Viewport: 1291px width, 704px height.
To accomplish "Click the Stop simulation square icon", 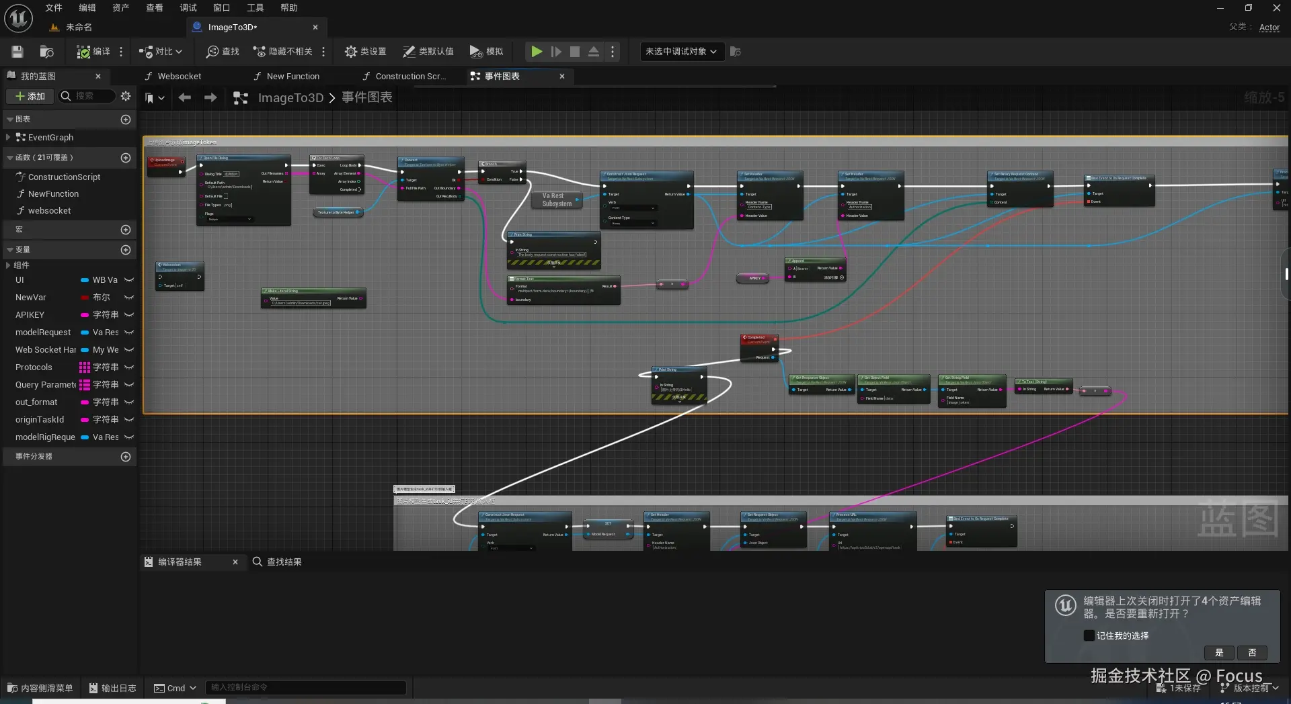I will [575, 52].
